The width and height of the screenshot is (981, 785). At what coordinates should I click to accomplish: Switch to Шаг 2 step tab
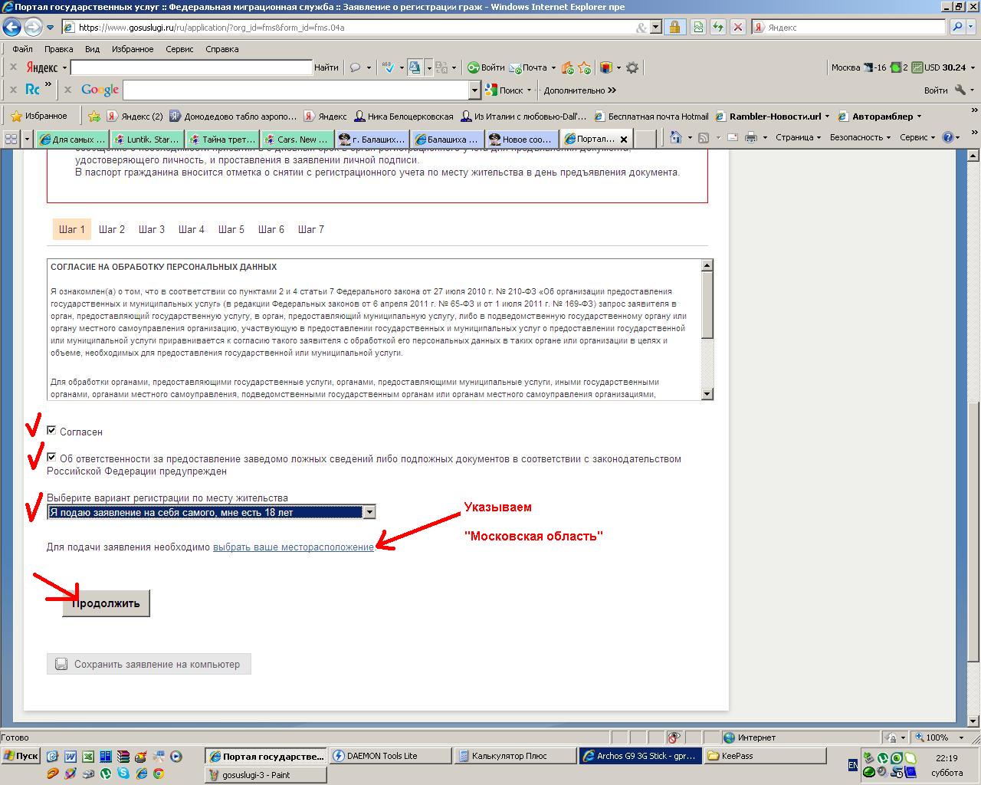(112, 229)
